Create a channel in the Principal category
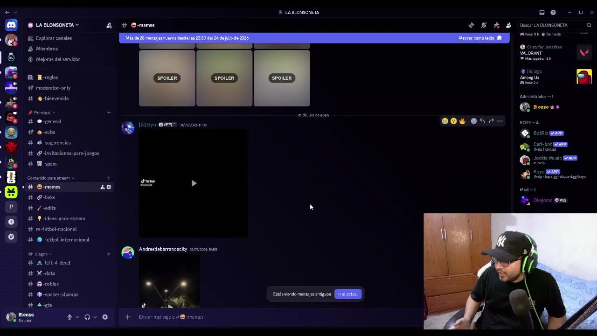The image size is (597, 336). click(109, 112)
